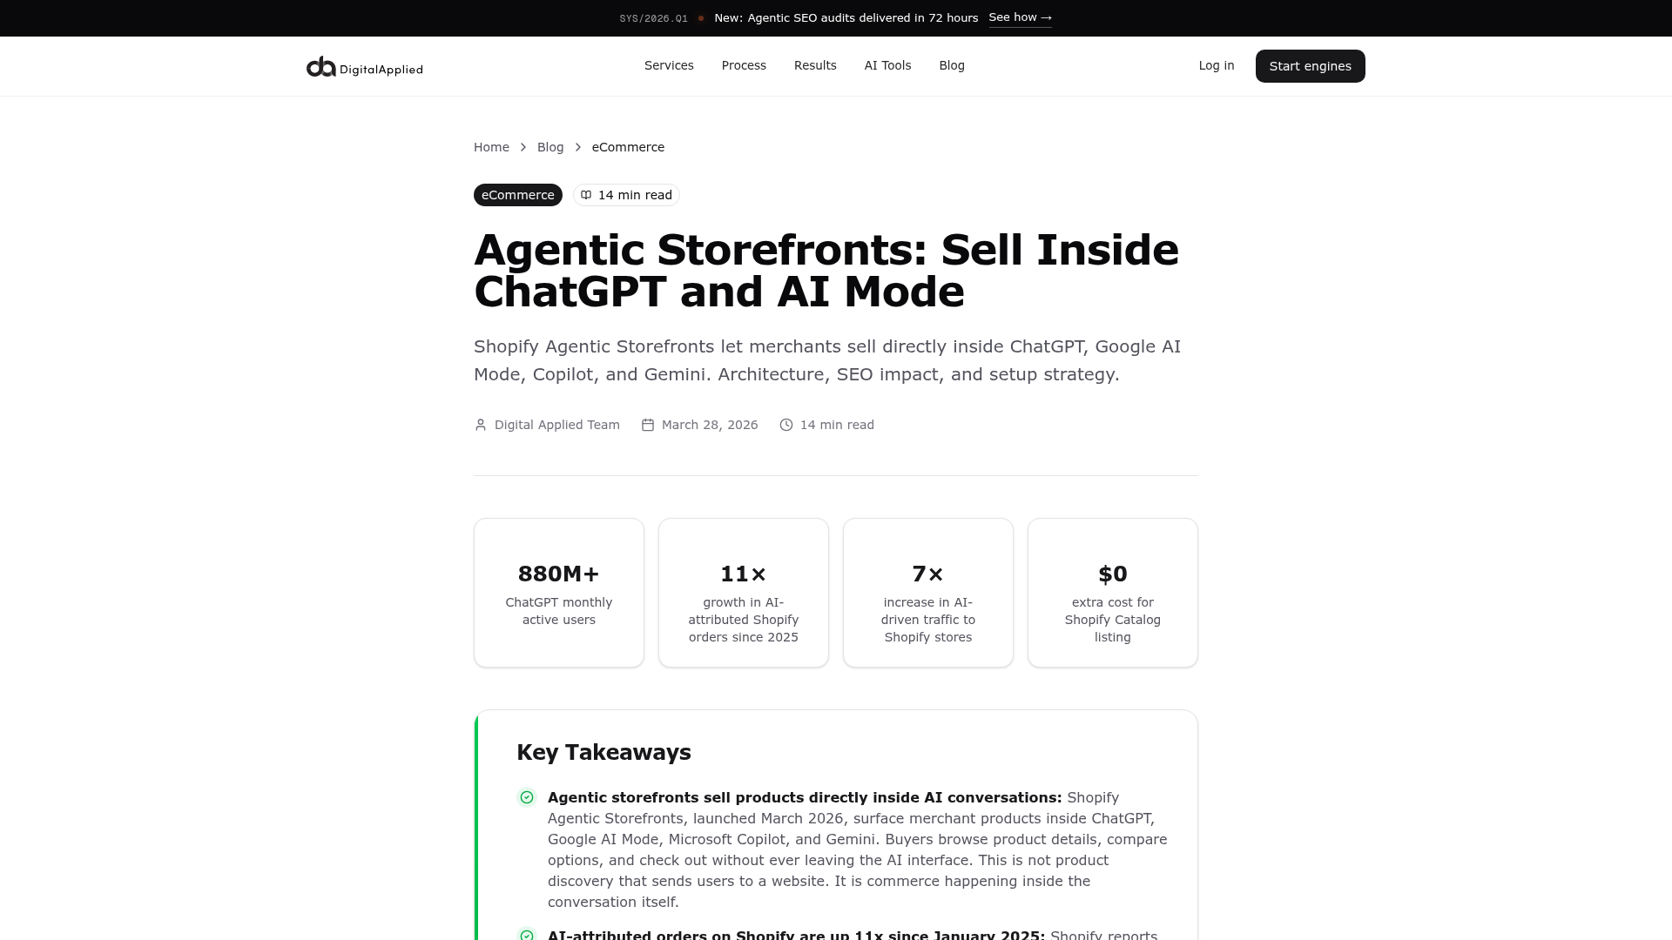Click the Key Takeaways heading
The image size is (1672, 940).
pyautogui.click(x=603, y=753)
